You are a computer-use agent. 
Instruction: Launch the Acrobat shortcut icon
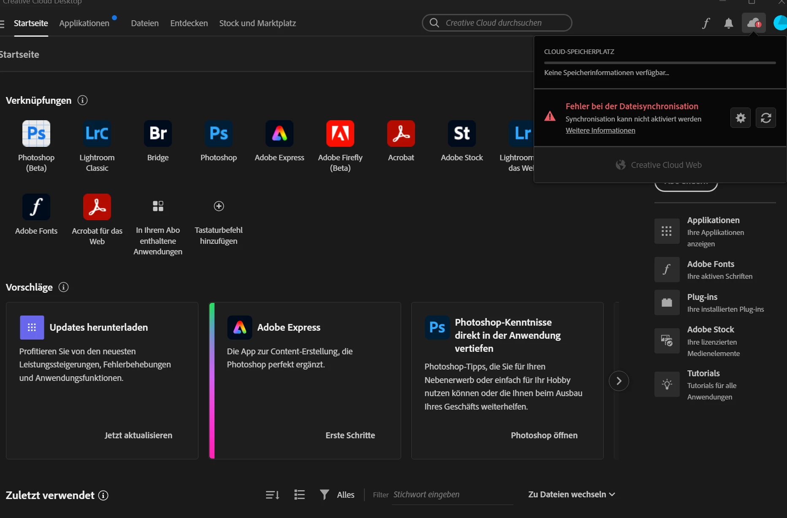point(401,133)
